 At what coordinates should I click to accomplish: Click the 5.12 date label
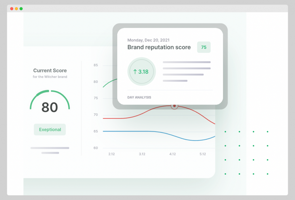203,154
